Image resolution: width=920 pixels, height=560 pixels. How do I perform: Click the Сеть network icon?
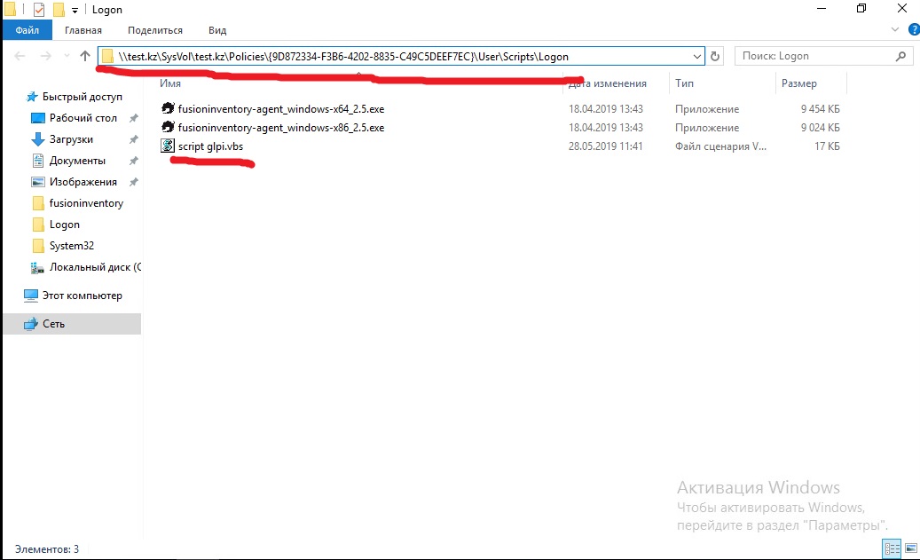click(x=30, y=323)
